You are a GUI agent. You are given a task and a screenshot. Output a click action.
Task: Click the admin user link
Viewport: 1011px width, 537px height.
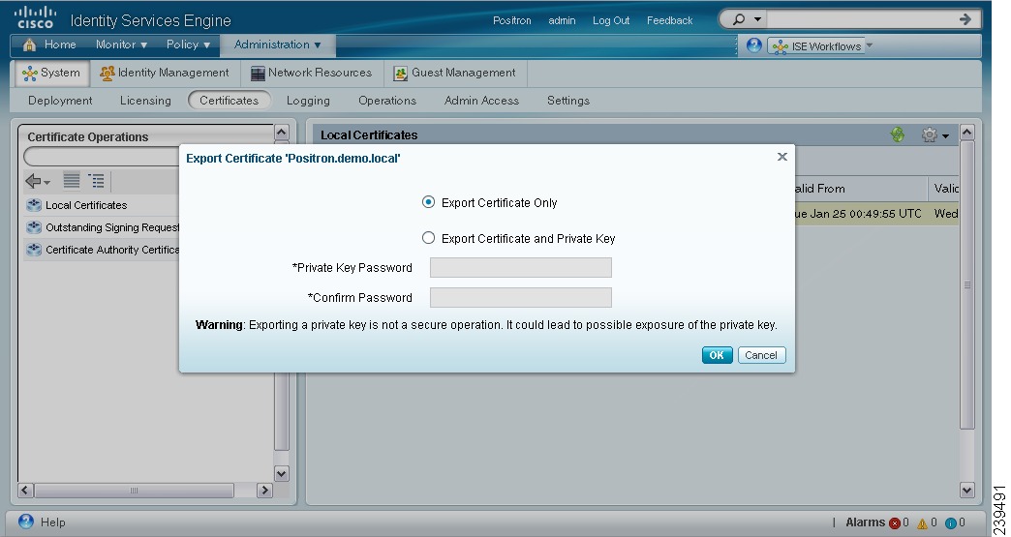tap(562, 20)
